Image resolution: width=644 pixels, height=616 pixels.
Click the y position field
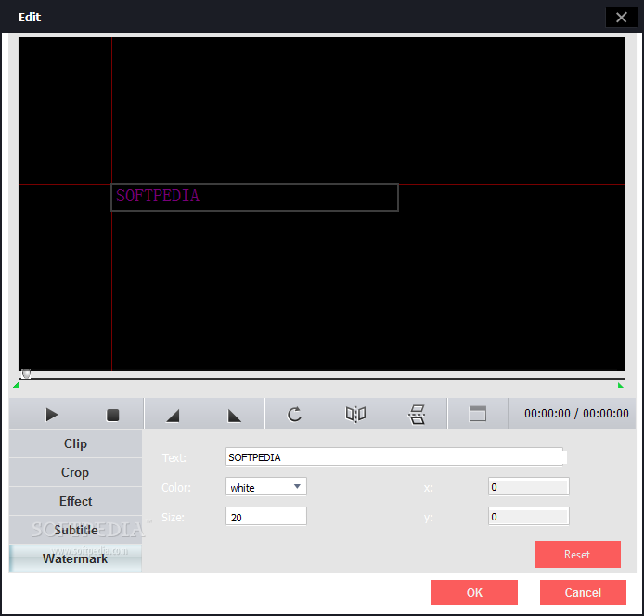pos(529,517)
